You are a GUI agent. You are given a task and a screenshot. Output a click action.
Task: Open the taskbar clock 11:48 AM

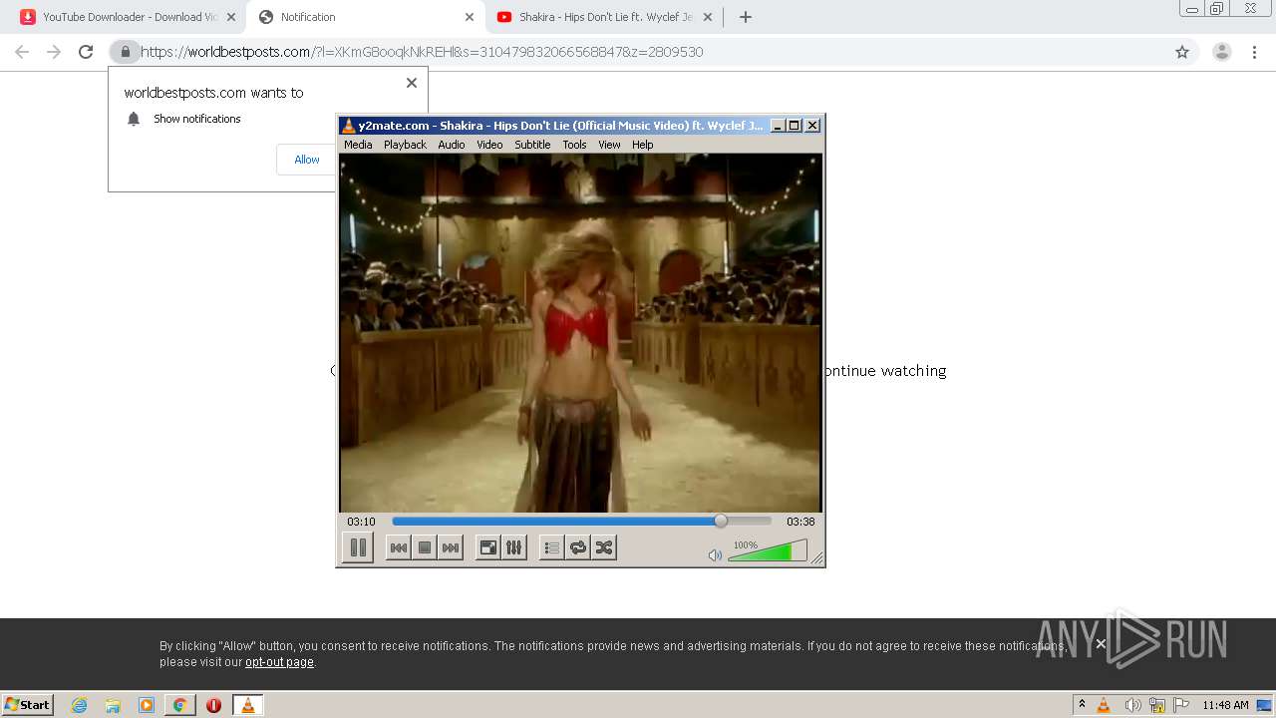[1225, 705]
